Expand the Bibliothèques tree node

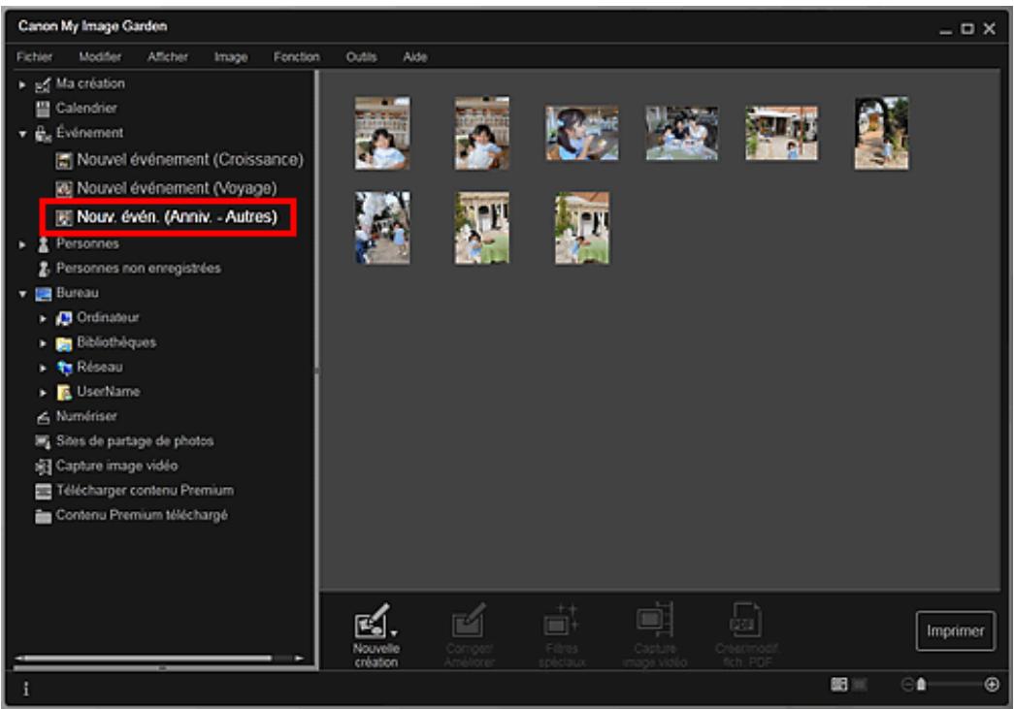click(x=43, y=343)
